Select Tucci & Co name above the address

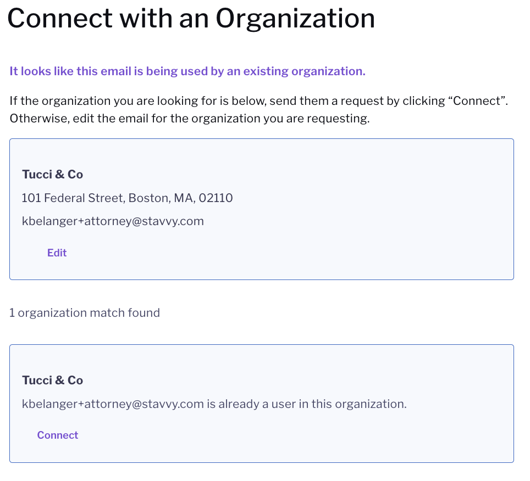point(52,175)
